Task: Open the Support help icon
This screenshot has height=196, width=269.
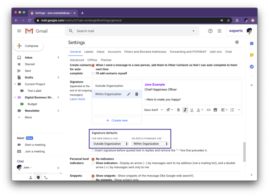Action: click(210, 31)
